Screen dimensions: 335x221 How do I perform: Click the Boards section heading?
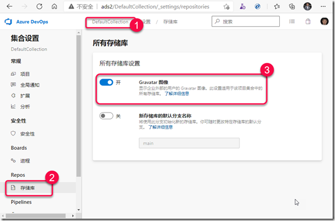click(19, 148)
